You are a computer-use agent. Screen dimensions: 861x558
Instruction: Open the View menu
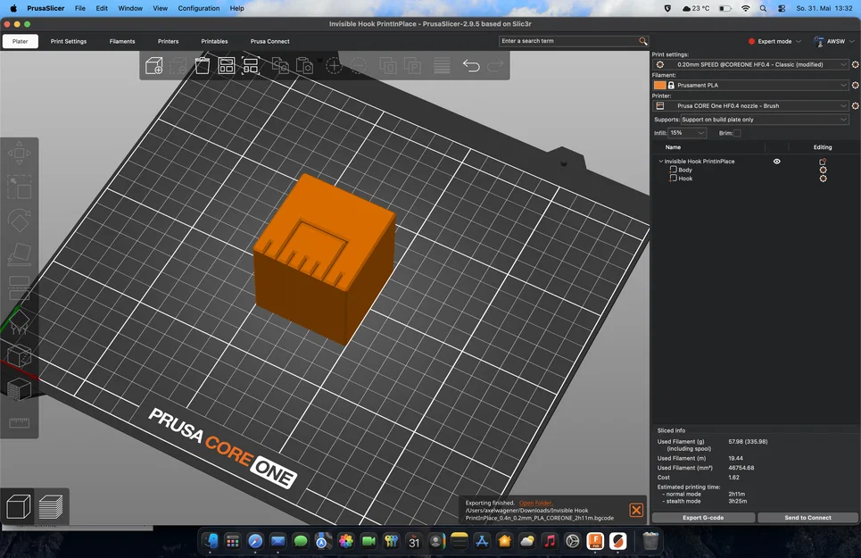[x=160, y=8]
